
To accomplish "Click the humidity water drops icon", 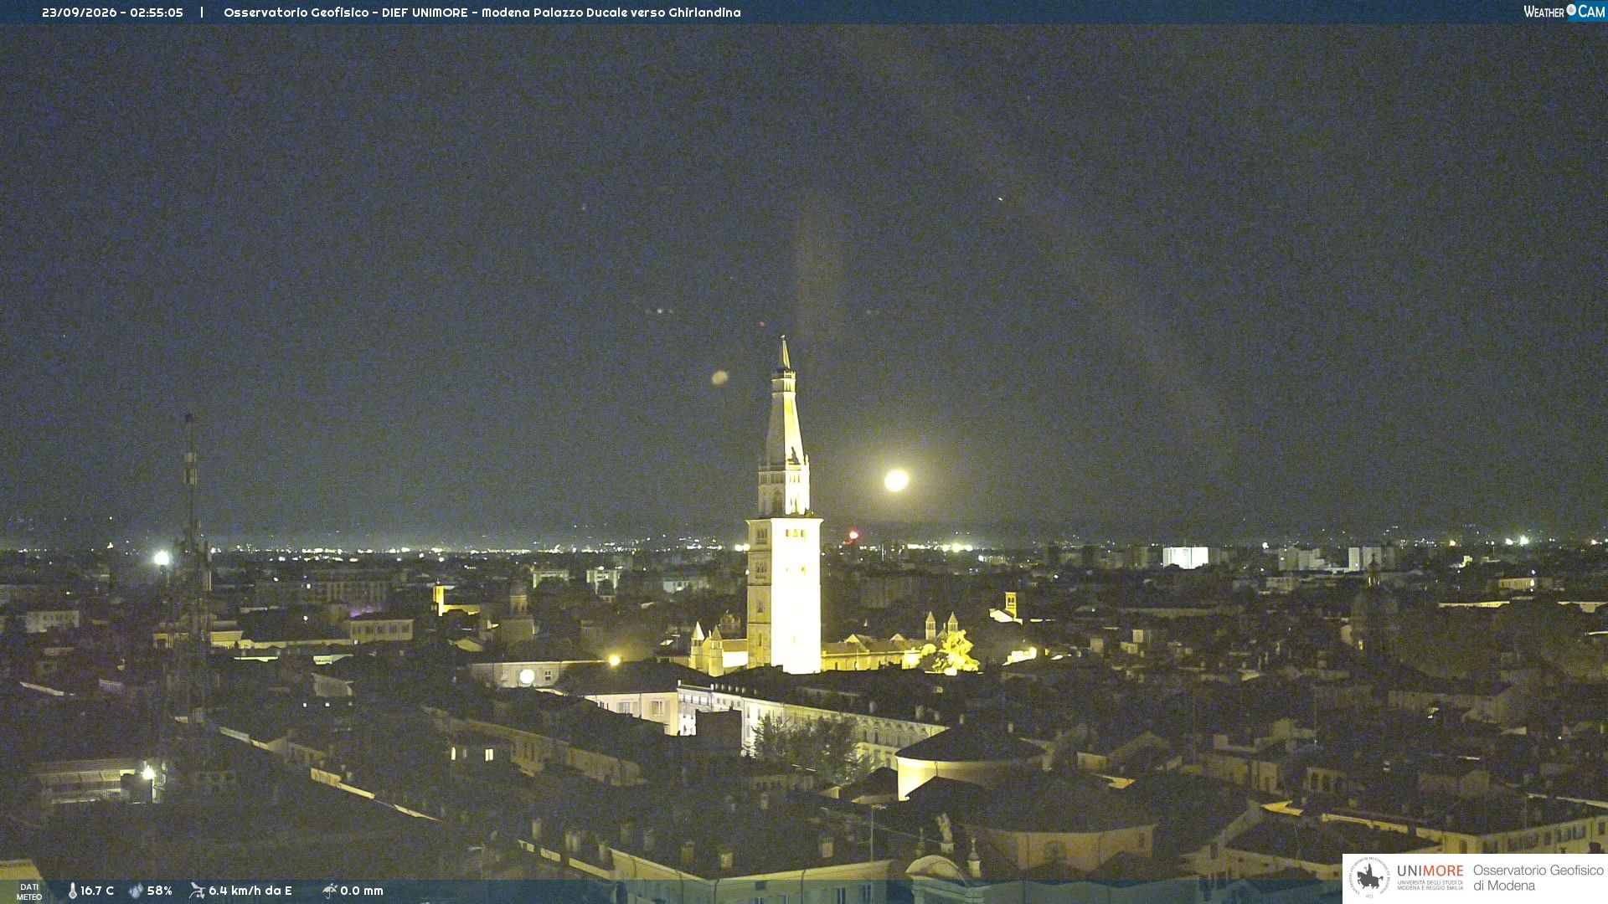I will [136, 891].
